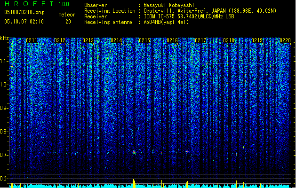296x188 pixels.
Task: Click the 1.1 frequency axis label
Action: (x=4, y=61)
